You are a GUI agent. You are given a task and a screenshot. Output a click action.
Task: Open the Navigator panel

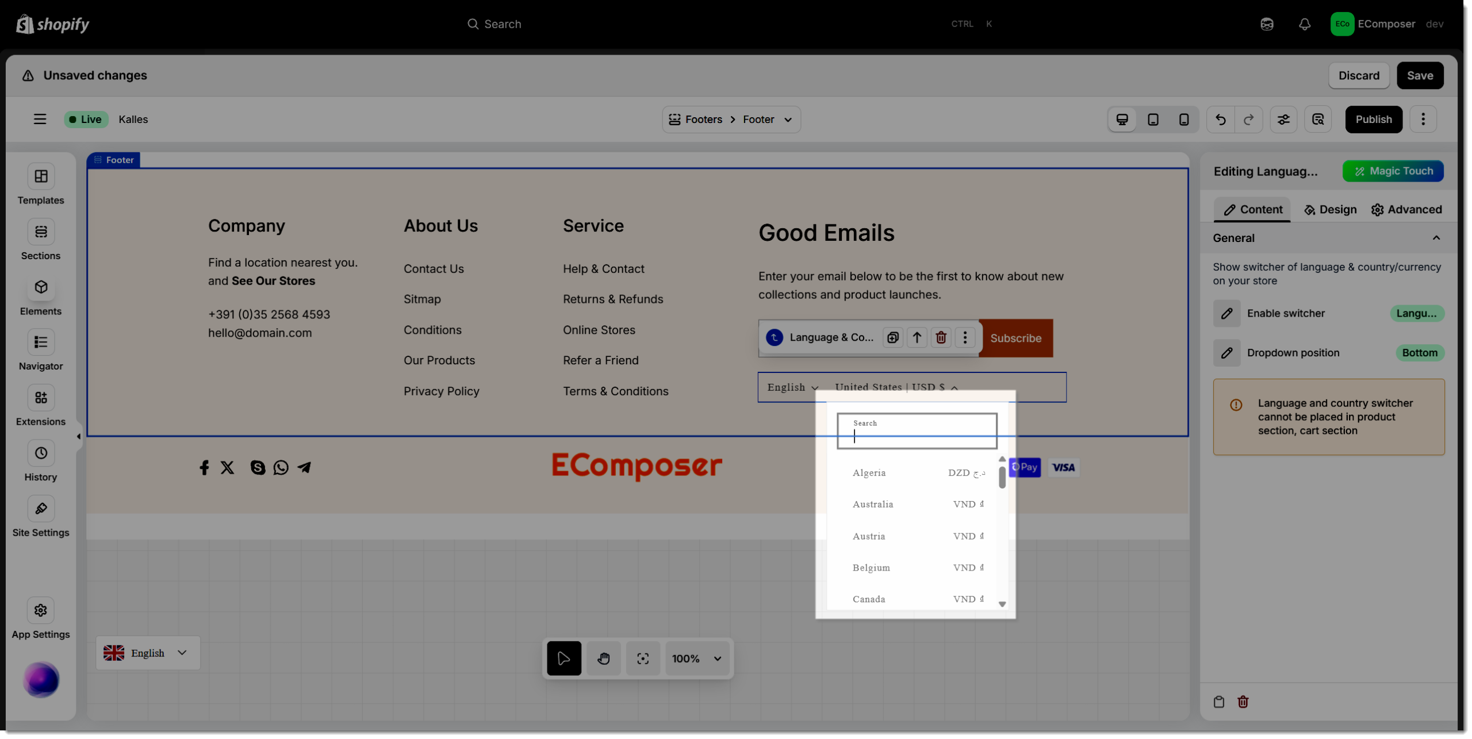pos(41,342)
